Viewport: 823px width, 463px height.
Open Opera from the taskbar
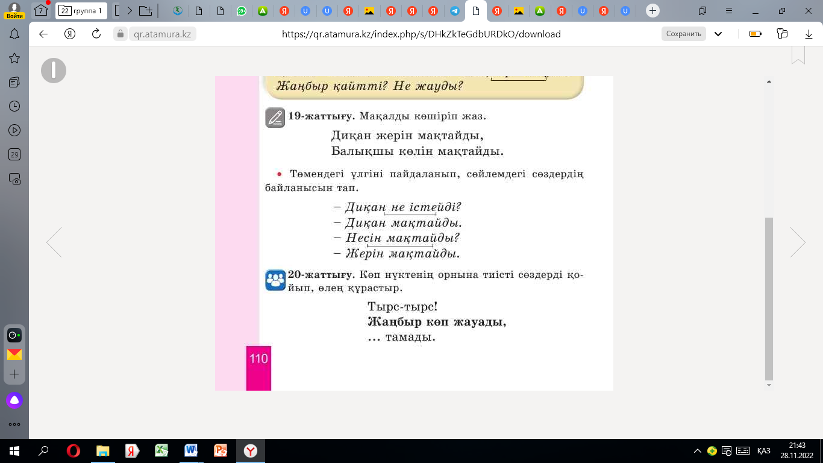pos(74,451)
